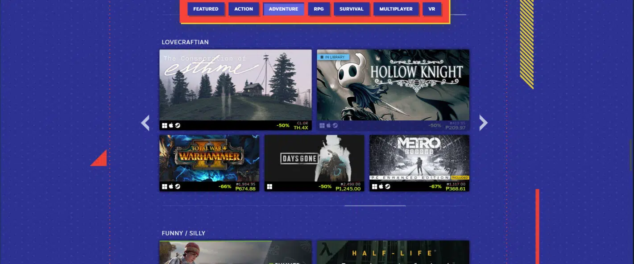Click the ₱368.61 Metro Exodus price
The image size is (634, 264).
click(456, 189)
